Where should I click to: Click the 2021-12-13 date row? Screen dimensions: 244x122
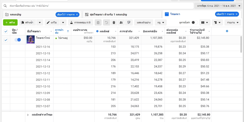tap(43, 67)
